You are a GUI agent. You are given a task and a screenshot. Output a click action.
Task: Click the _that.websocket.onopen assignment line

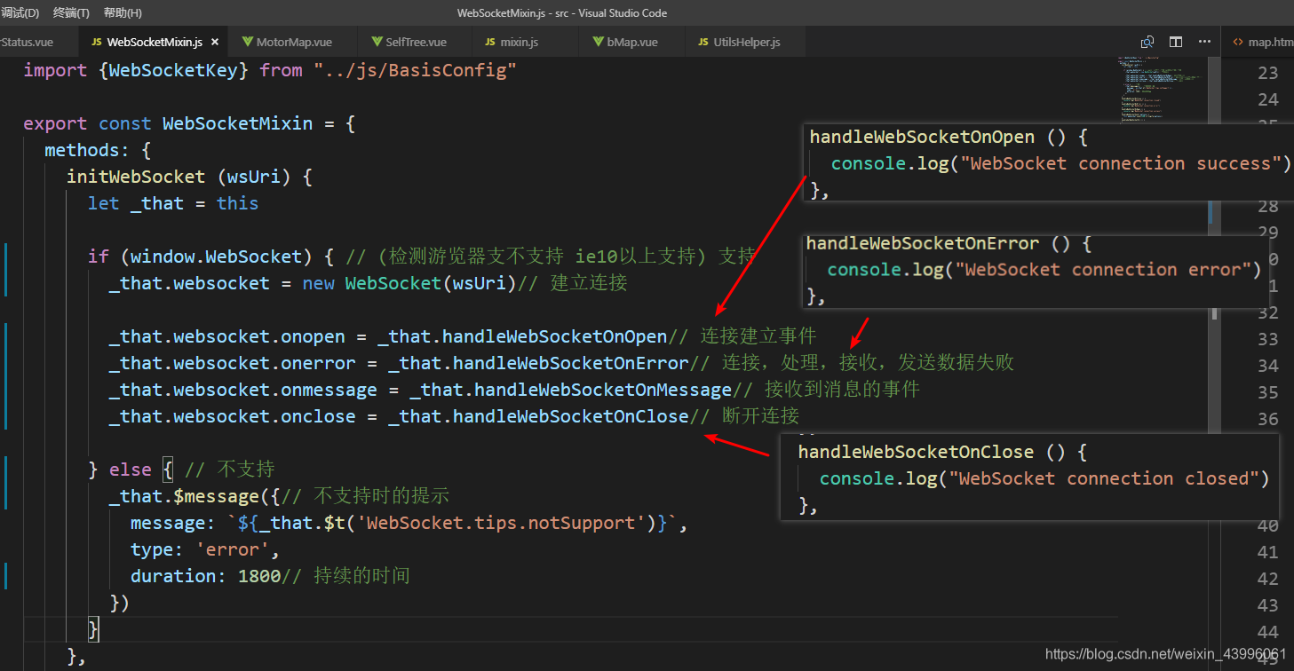(462, 336)
